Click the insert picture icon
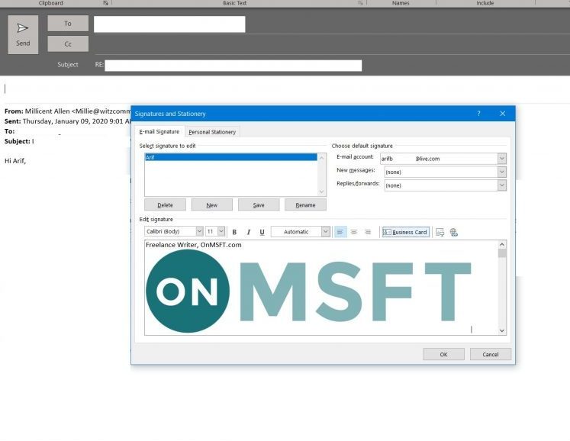Image resolution: width=570 pixels, height=441 pixels. tap(440, 232)
